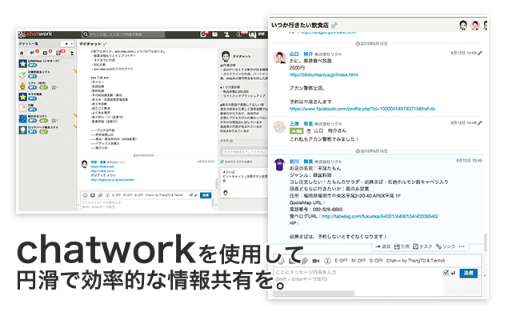Open the pink-icon chat room

pyautogui.click(x=47, y=108)
